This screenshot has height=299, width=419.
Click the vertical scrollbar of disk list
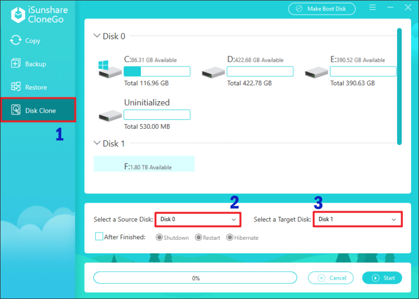399,86
